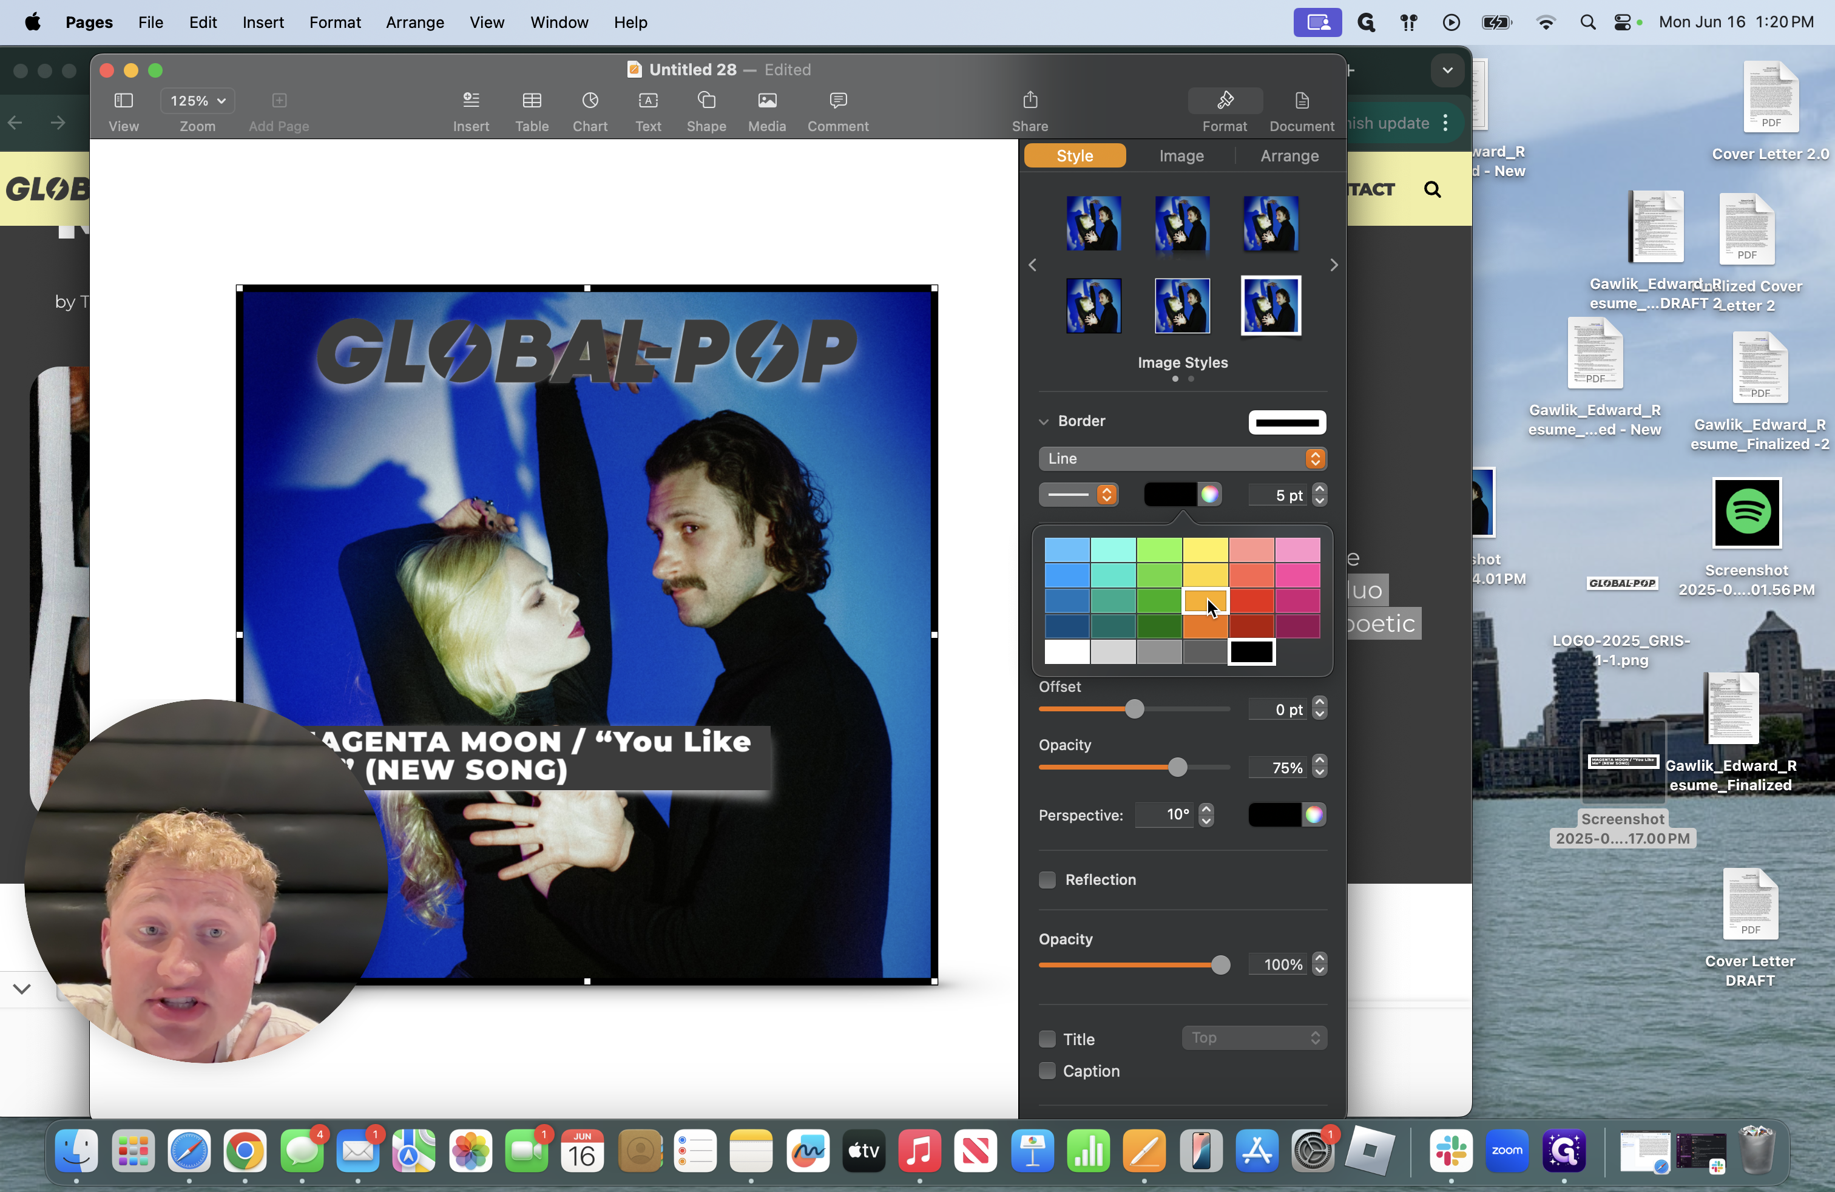Viewport: 1835px width, 1192px height.
Task: Expand browser tab list chevron
Action: coord(1447,70)
